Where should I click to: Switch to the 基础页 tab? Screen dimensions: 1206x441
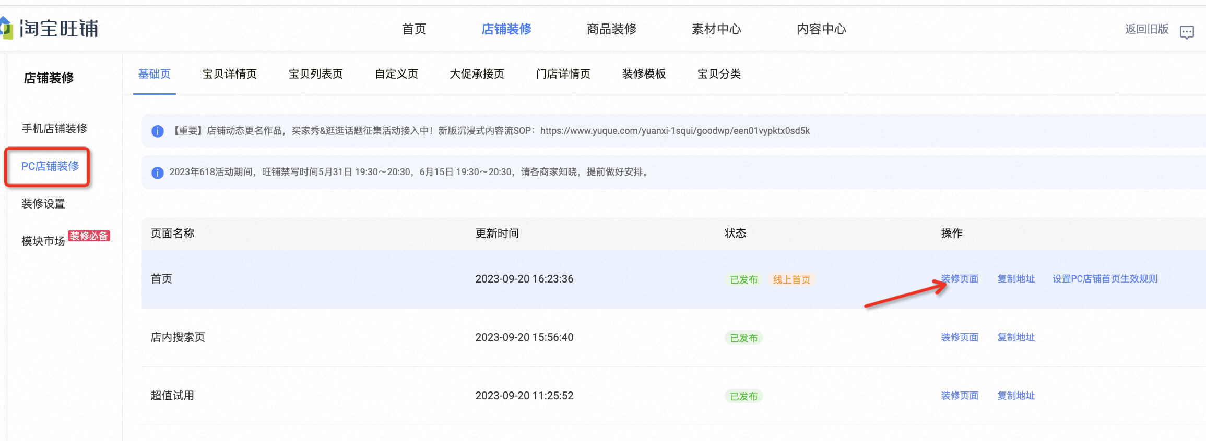coord(155,74)
